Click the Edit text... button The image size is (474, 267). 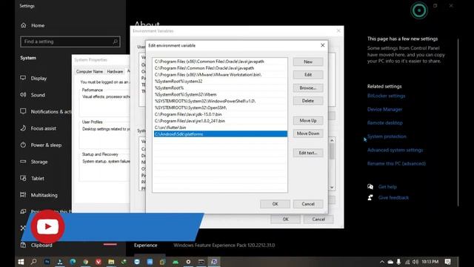pyautogui.click(x=308, y=153)
